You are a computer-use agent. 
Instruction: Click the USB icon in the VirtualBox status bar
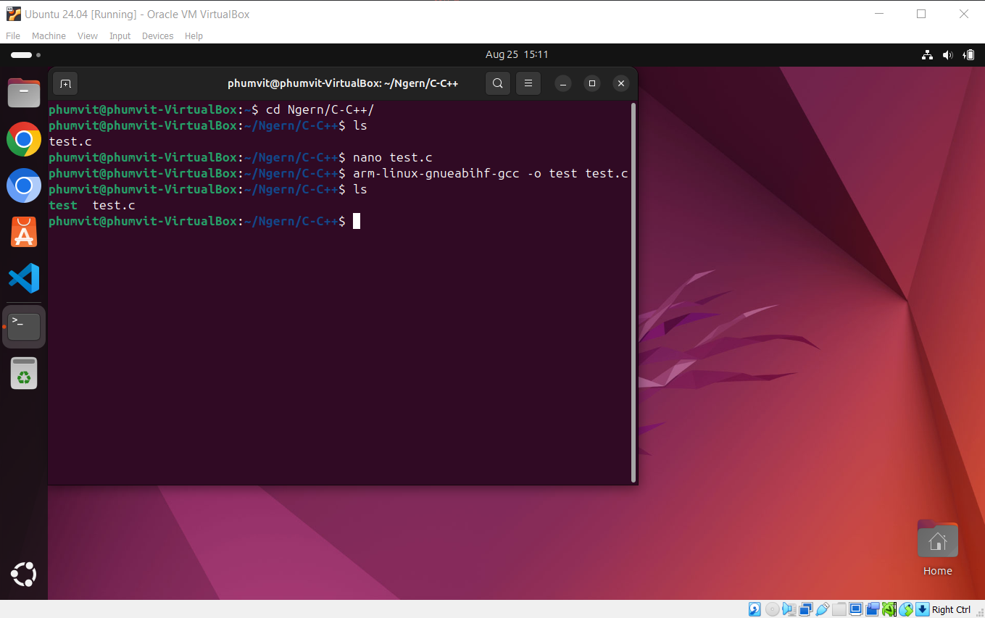click(x=823, y=609)
